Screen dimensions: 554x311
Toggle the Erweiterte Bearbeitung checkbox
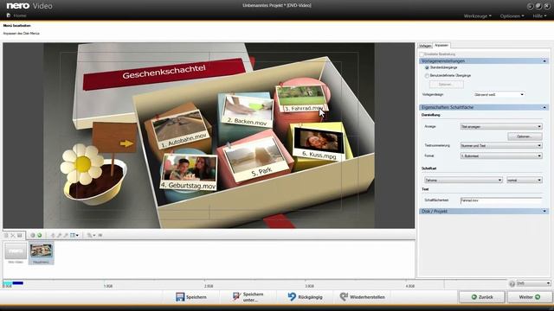(422, 54)
